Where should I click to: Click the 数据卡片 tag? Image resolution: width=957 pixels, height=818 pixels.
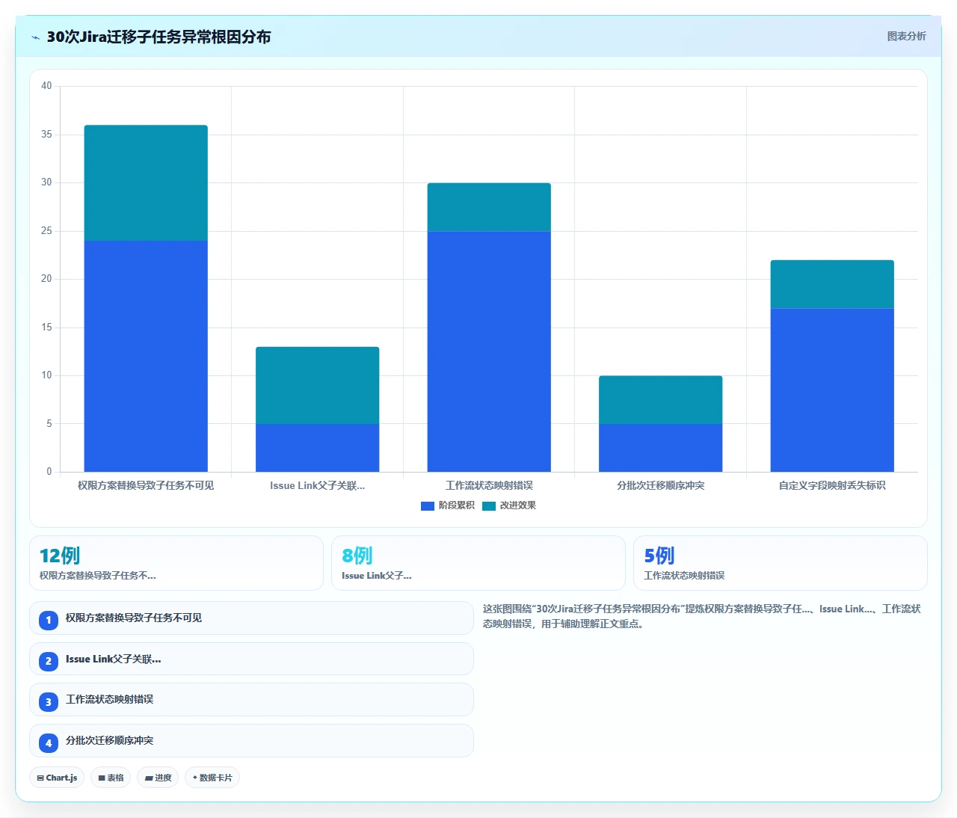(212, 778)
